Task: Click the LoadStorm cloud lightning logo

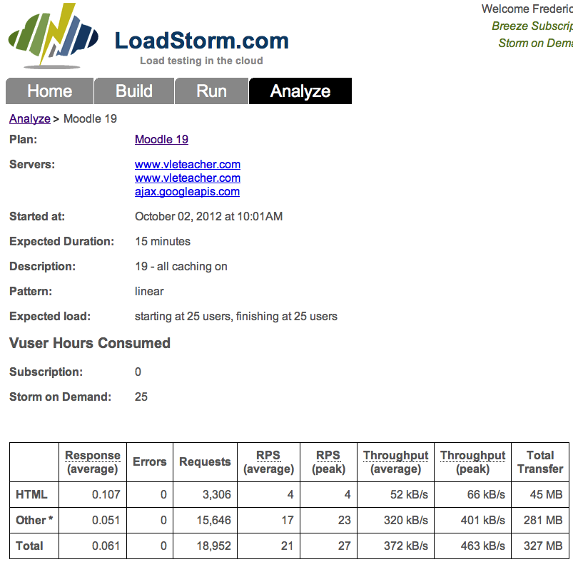Action: 53,35
